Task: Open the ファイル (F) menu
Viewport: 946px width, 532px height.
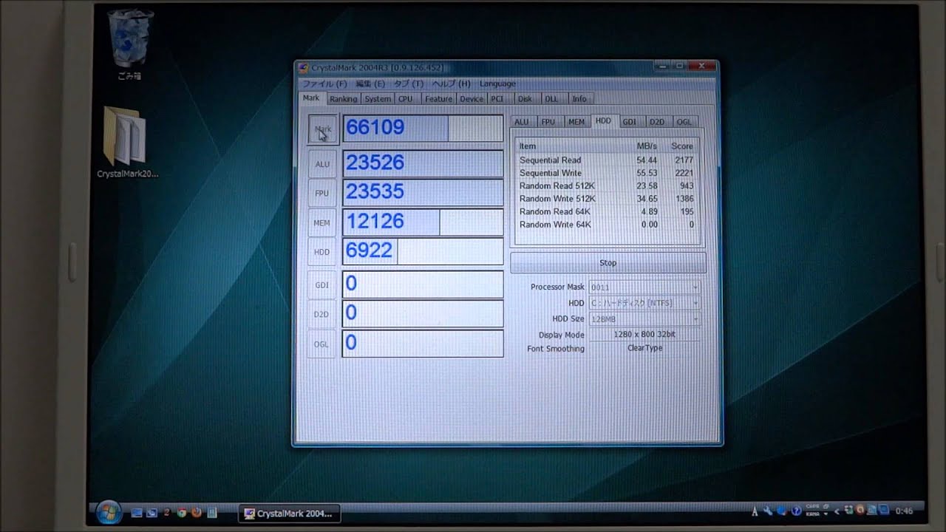Action: pos(324,84)
